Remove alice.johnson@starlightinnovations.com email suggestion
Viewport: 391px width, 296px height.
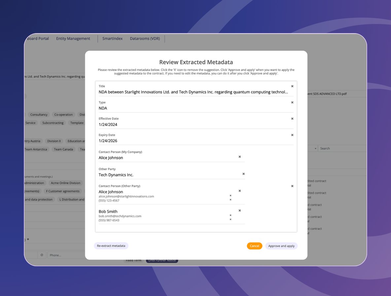pos(231,196)
